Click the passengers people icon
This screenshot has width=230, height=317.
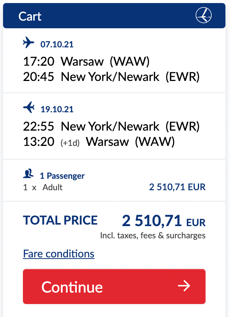coord(28,173)
